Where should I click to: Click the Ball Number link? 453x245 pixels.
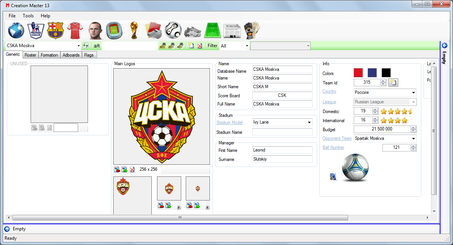point(333,147)
